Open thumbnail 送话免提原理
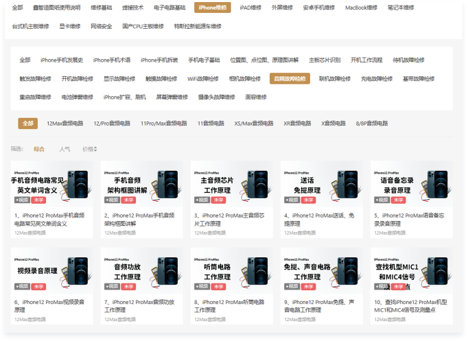Viewport: 468px width, 341px height. (322, 185)
